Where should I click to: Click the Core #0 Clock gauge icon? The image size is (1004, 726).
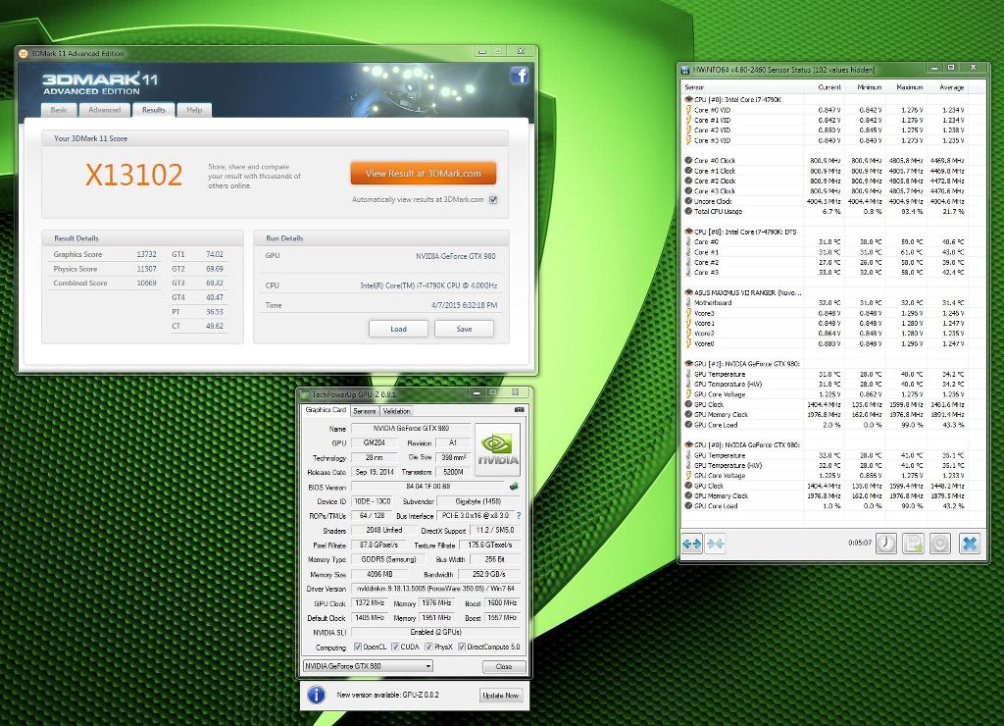click(688, 161)
